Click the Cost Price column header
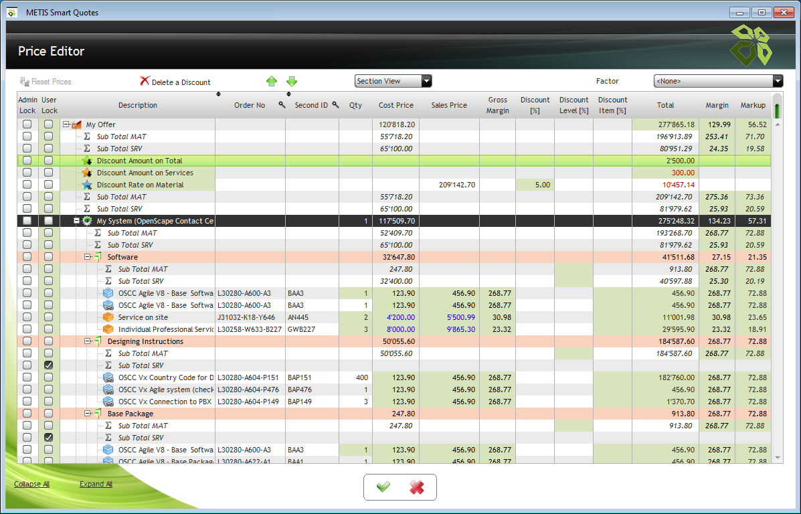The width and height of the screenshot is (801, 514). point(396,105)
